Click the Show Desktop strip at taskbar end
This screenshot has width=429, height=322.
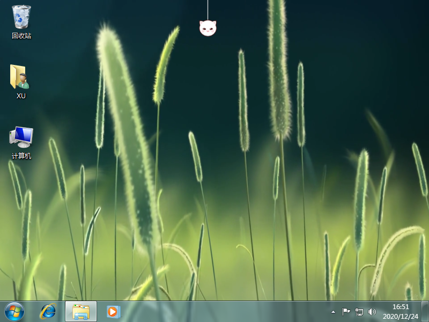pos(426,311)
